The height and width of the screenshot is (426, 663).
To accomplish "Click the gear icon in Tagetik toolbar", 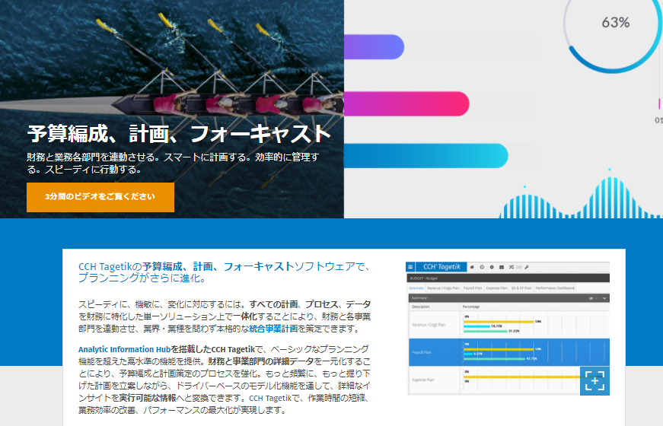I will coord(492,267).
